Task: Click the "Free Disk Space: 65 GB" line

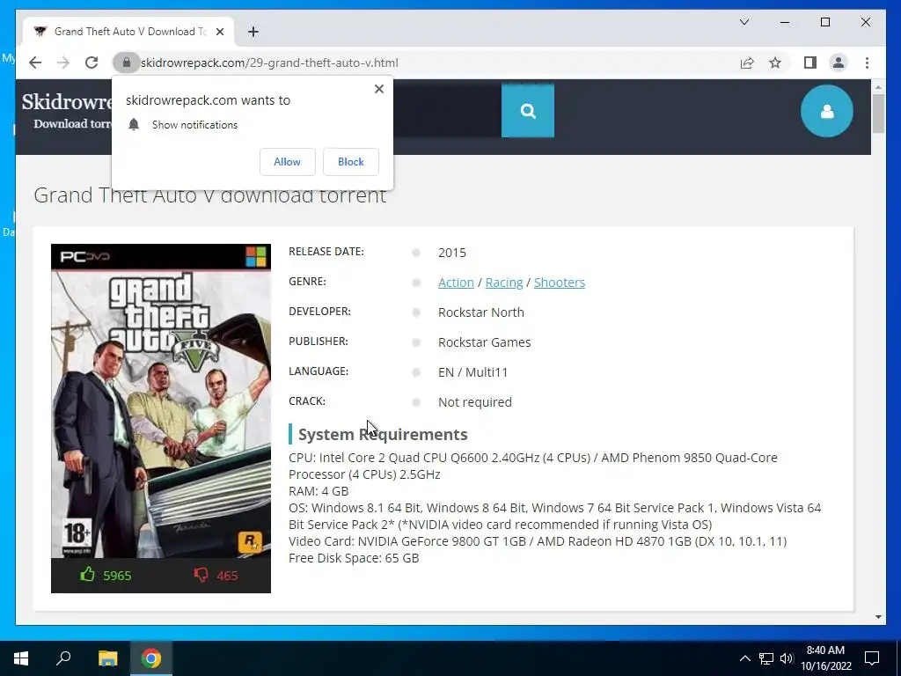Action: 354,557
